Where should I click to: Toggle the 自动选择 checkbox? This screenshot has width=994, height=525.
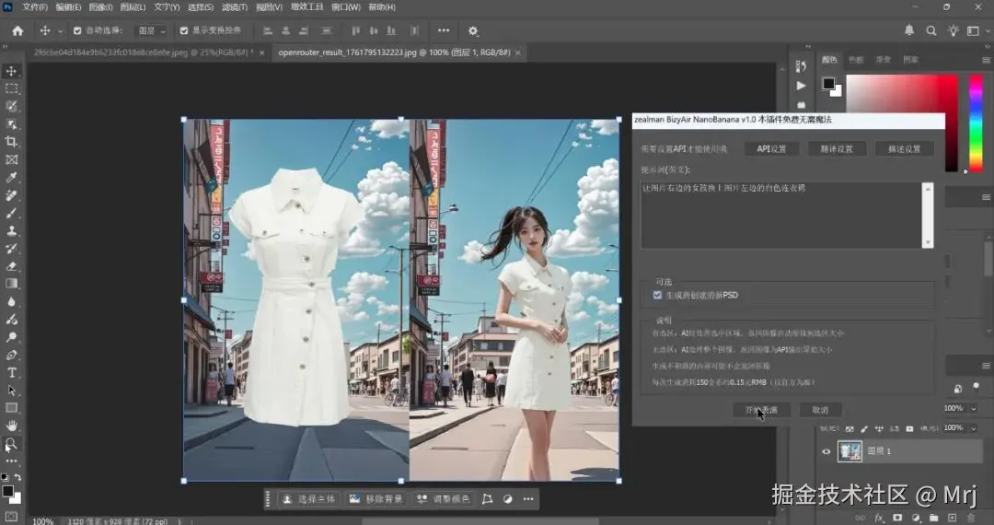click(x=77, y=30)
